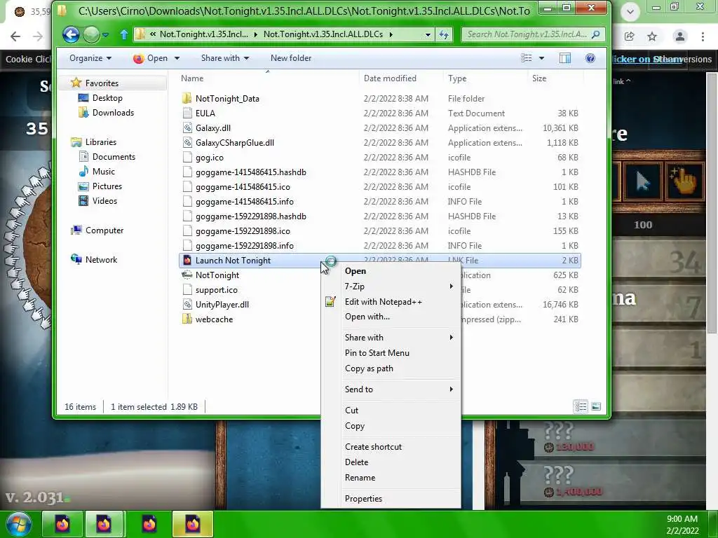Viewport: 718px width, 538px height.
Task: Open Pictures library in navigation pane
Action: coord(107,186)
